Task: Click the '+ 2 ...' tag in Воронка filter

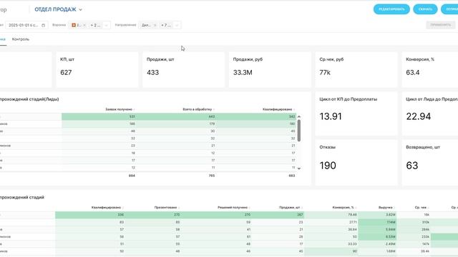Action: pos(95,26)
